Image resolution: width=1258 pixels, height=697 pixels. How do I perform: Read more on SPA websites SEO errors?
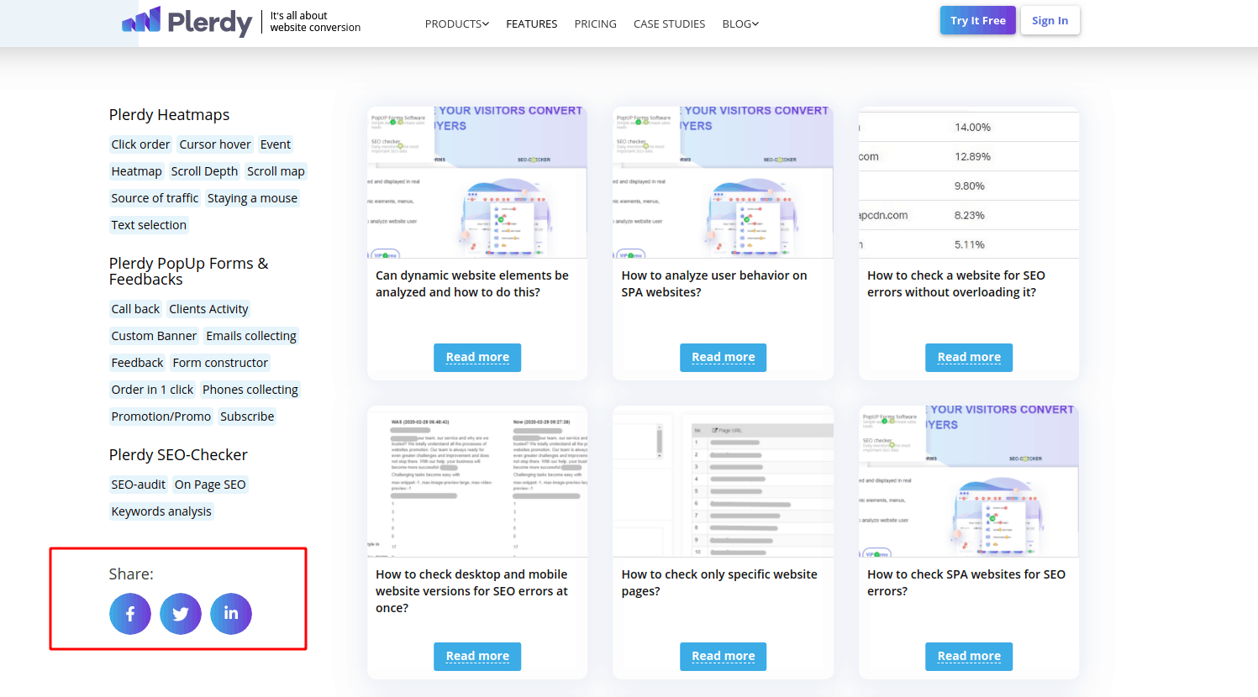[969, 657]
